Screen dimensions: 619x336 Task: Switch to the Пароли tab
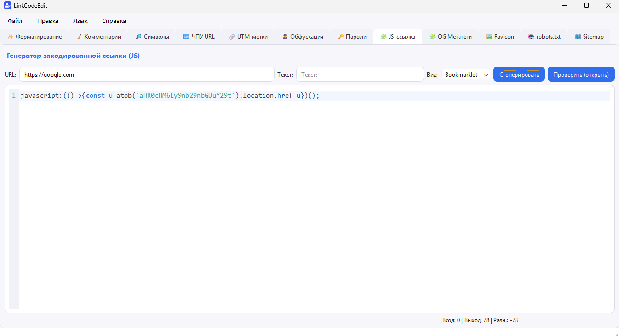point(352,37)
